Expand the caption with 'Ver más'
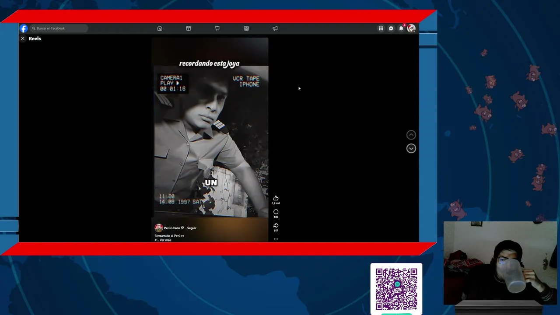Viewport: 560px width, 315px height. 165,240
